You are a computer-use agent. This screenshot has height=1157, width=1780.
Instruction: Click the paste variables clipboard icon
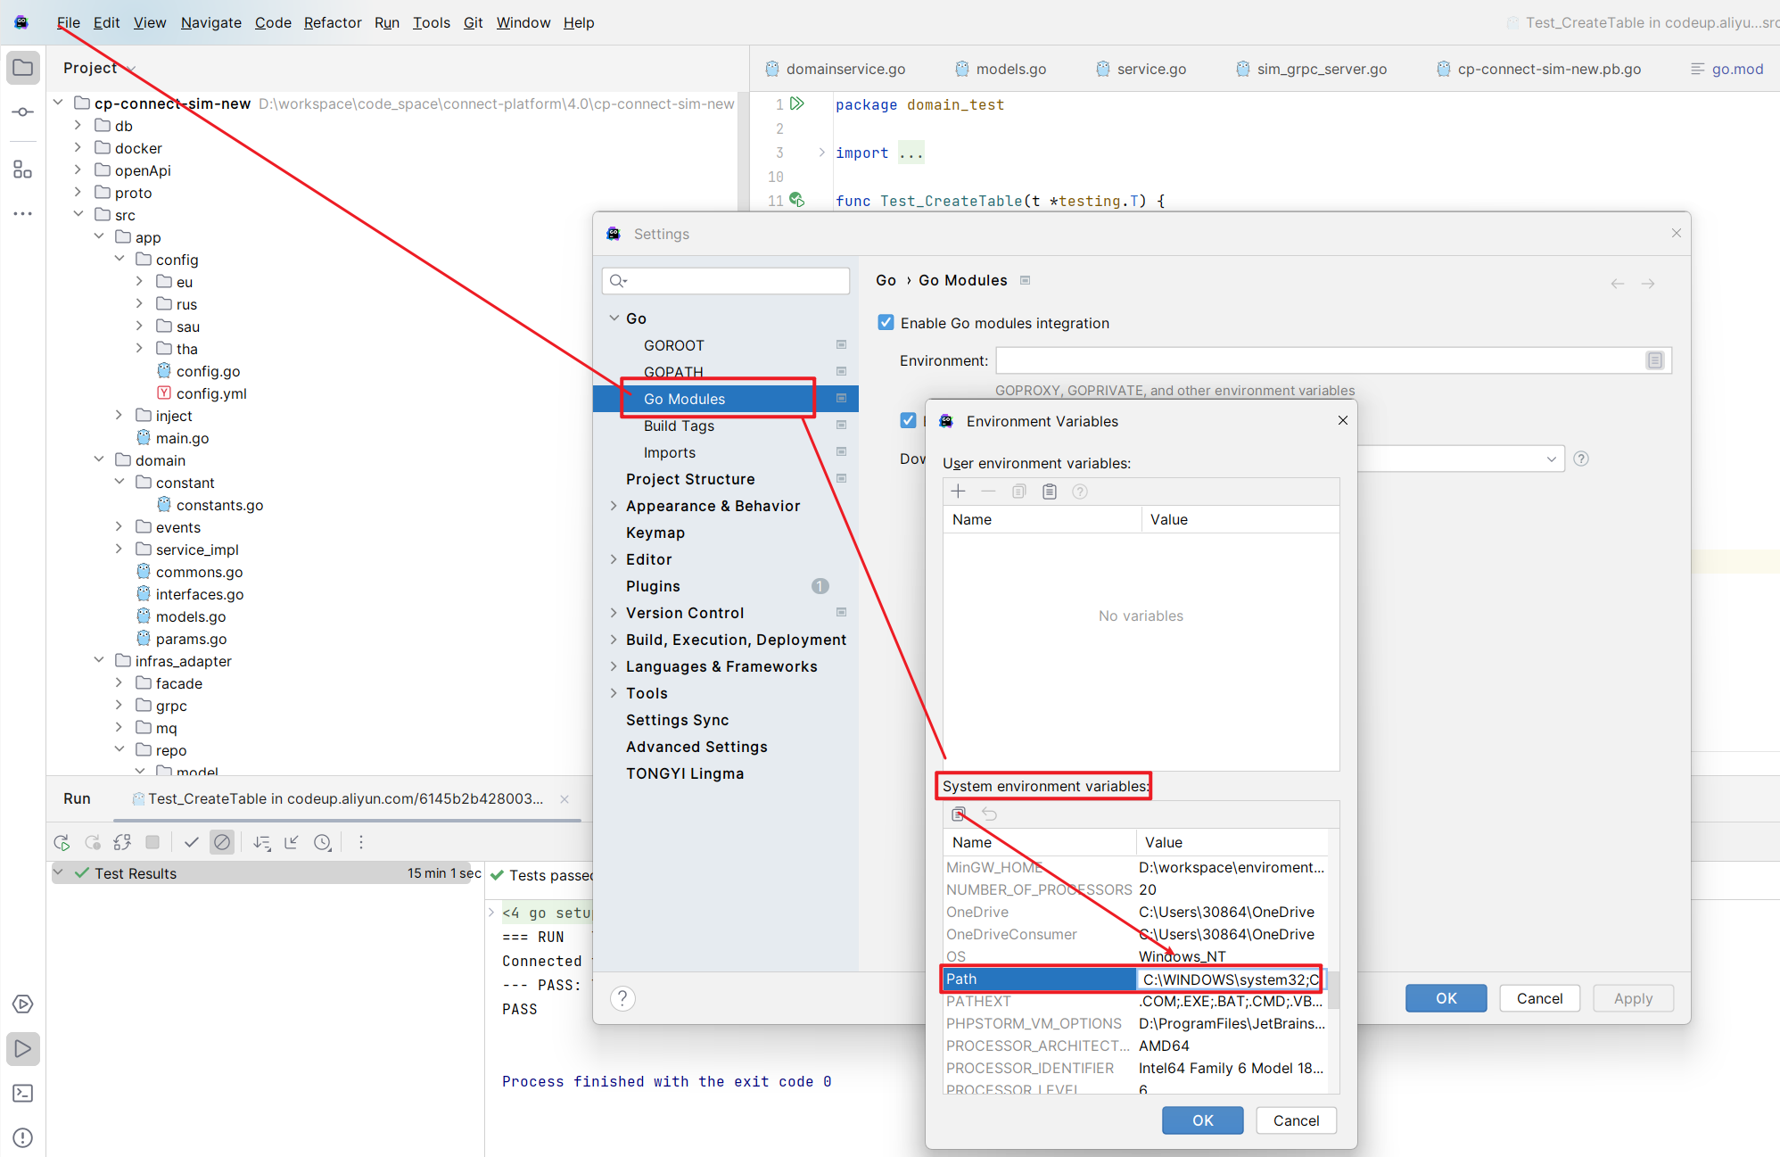coord(1050,492)
